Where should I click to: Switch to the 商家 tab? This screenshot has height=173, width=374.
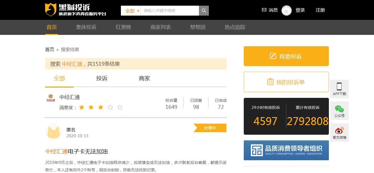(145, 78)
